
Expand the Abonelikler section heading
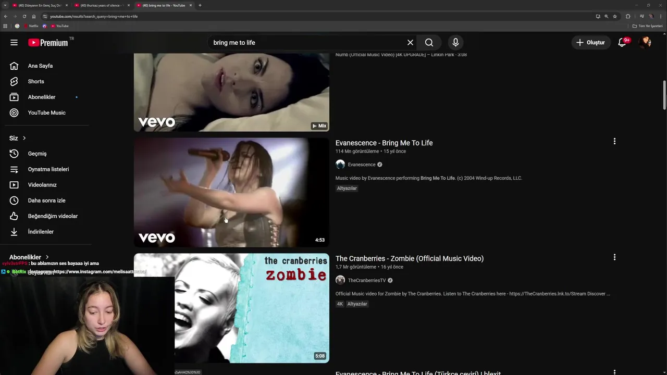pos(29,257)
